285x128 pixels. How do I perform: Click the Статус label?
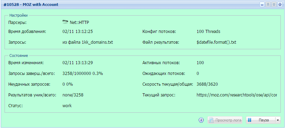(15, 105)
